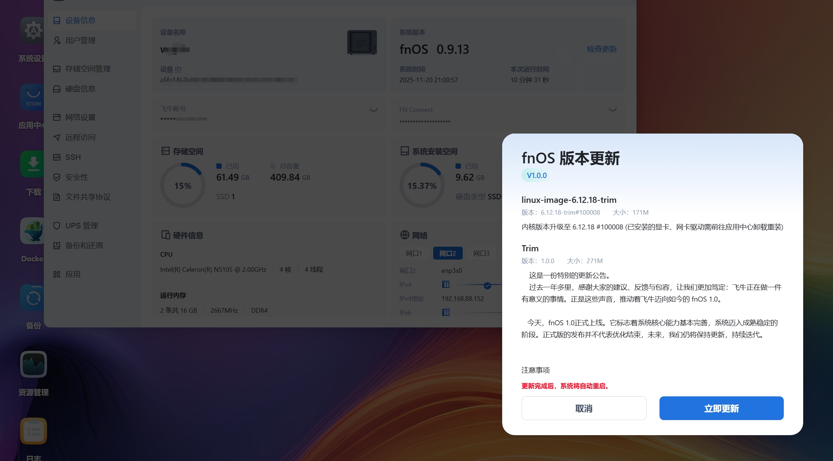Image resolution: width=833 pixels, height=461 pixels.
Task: Show the hidden FN Connect ID
Action: click(613, 110)
